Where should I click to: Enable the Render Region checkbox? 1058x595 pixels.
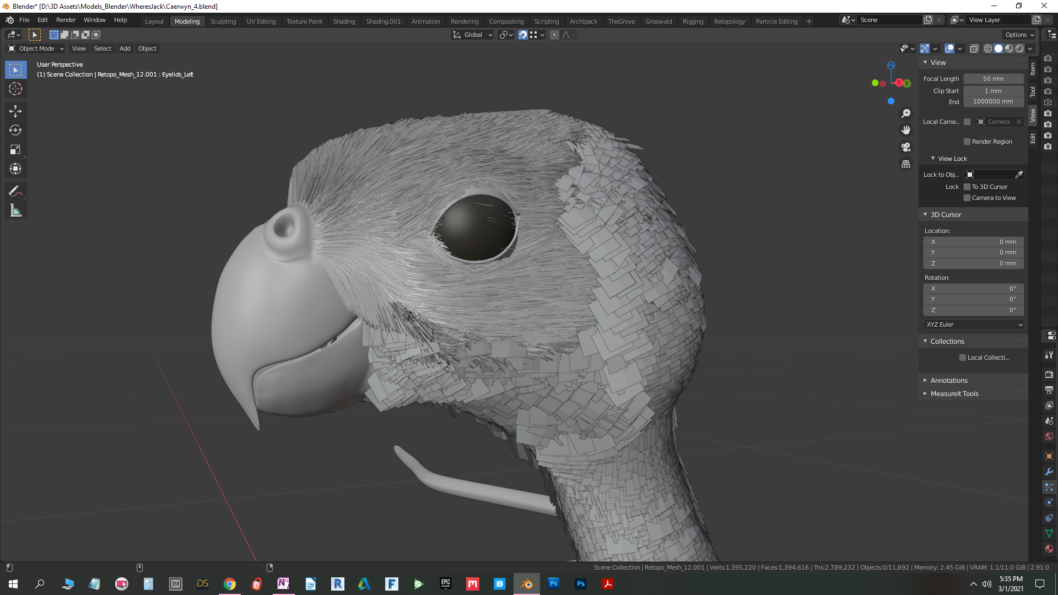click(967, 142)
